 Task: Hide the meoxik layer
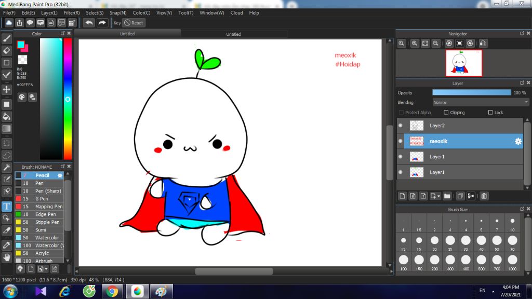[x=401, y=141]
